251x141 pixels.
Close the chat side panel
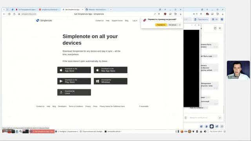click(x=220, y=28)
